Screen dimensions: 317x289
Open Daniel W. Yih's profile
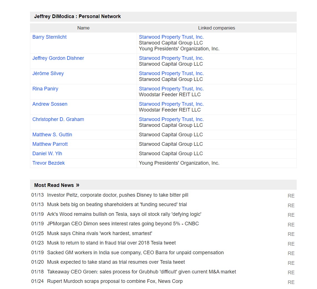(x=47, y=154)
